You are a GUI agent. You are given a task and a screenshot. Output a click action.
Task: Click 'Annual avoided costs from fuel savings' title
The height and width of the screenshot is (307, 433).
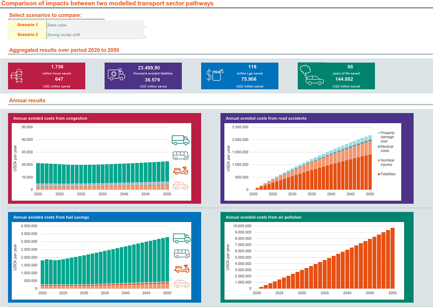tap(51, 217)
